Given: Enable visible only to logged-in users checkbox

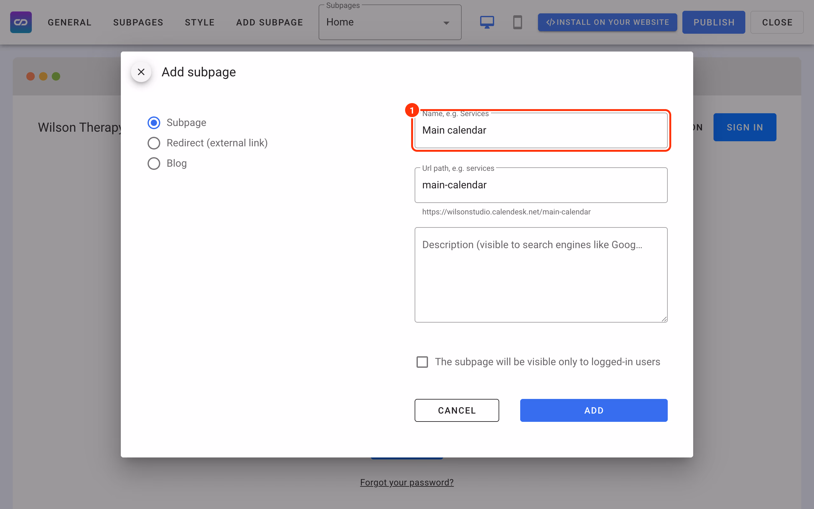Looking at the screenshot, I should [x=422, y=362].
